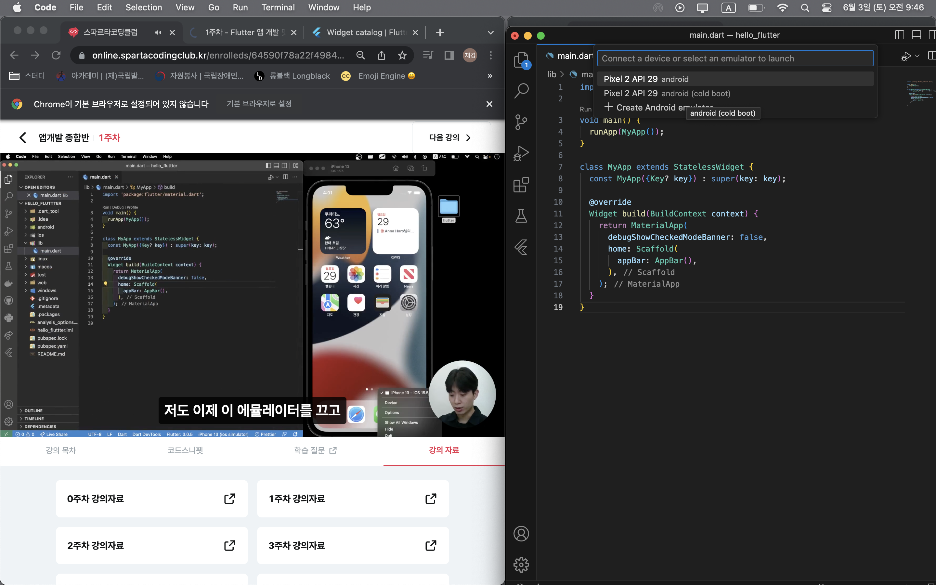The width and height of the screenshot is (936, 585).
Task: Close the 스파르타코딩클럽 tab
Action: pyautogui.click(x=172, y=32)
